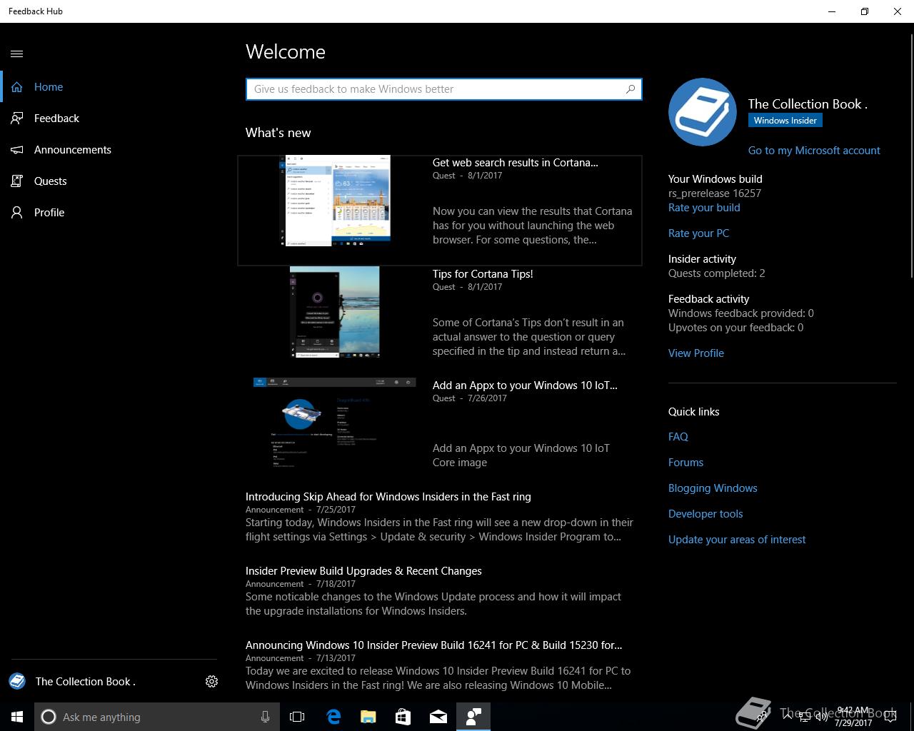The image size is (914, 731).
Task: Open 'Introducing Skip Ahead for Windows Insiders' announcement
Action: (x=388, y=497)
